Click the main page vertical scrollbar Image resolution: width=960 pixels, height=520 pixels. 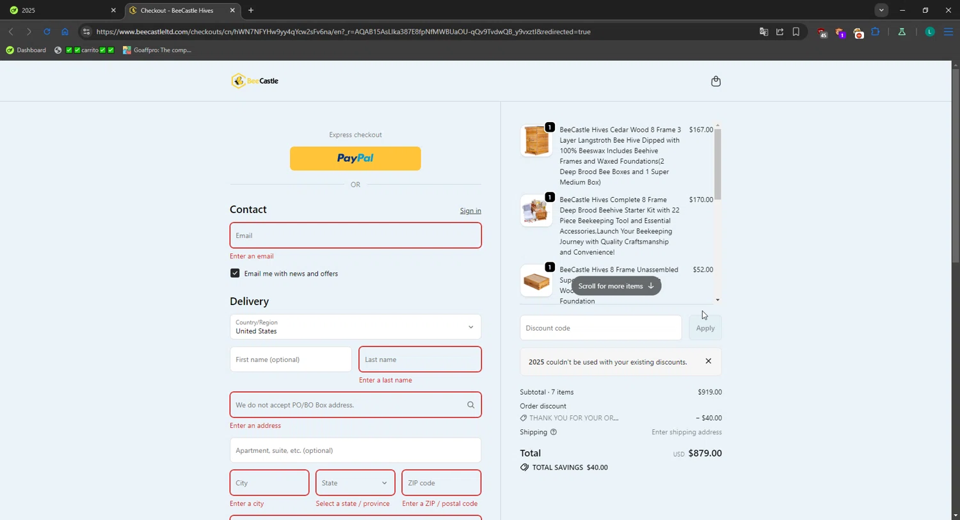click(955, 166)
